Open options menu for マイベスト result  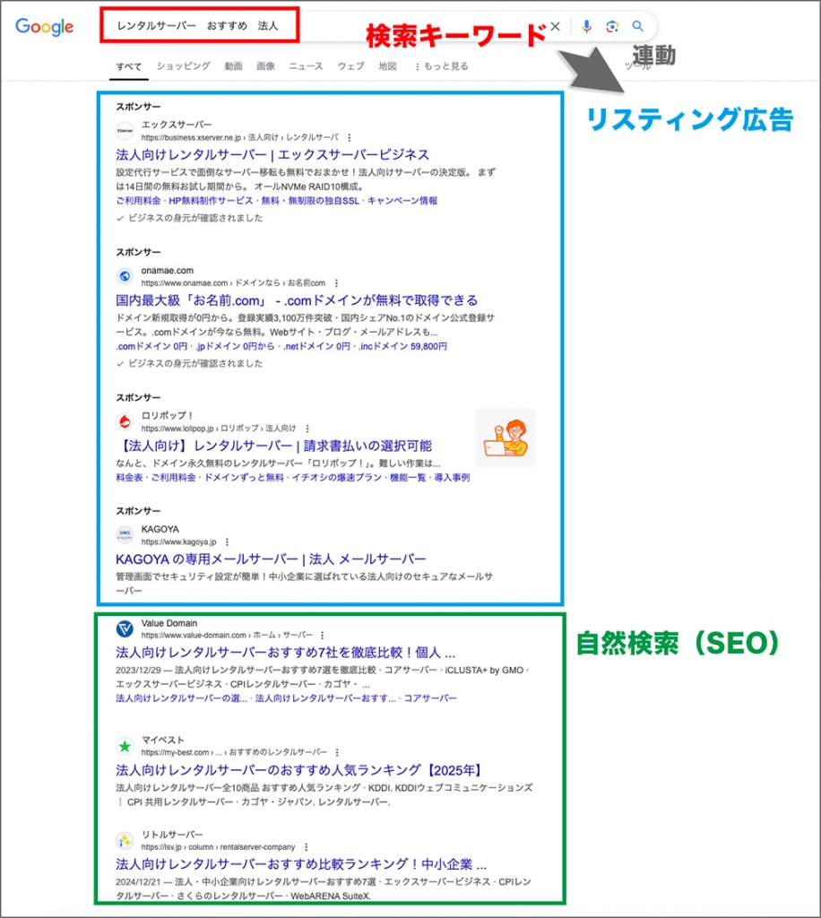[x=337, y=752]
